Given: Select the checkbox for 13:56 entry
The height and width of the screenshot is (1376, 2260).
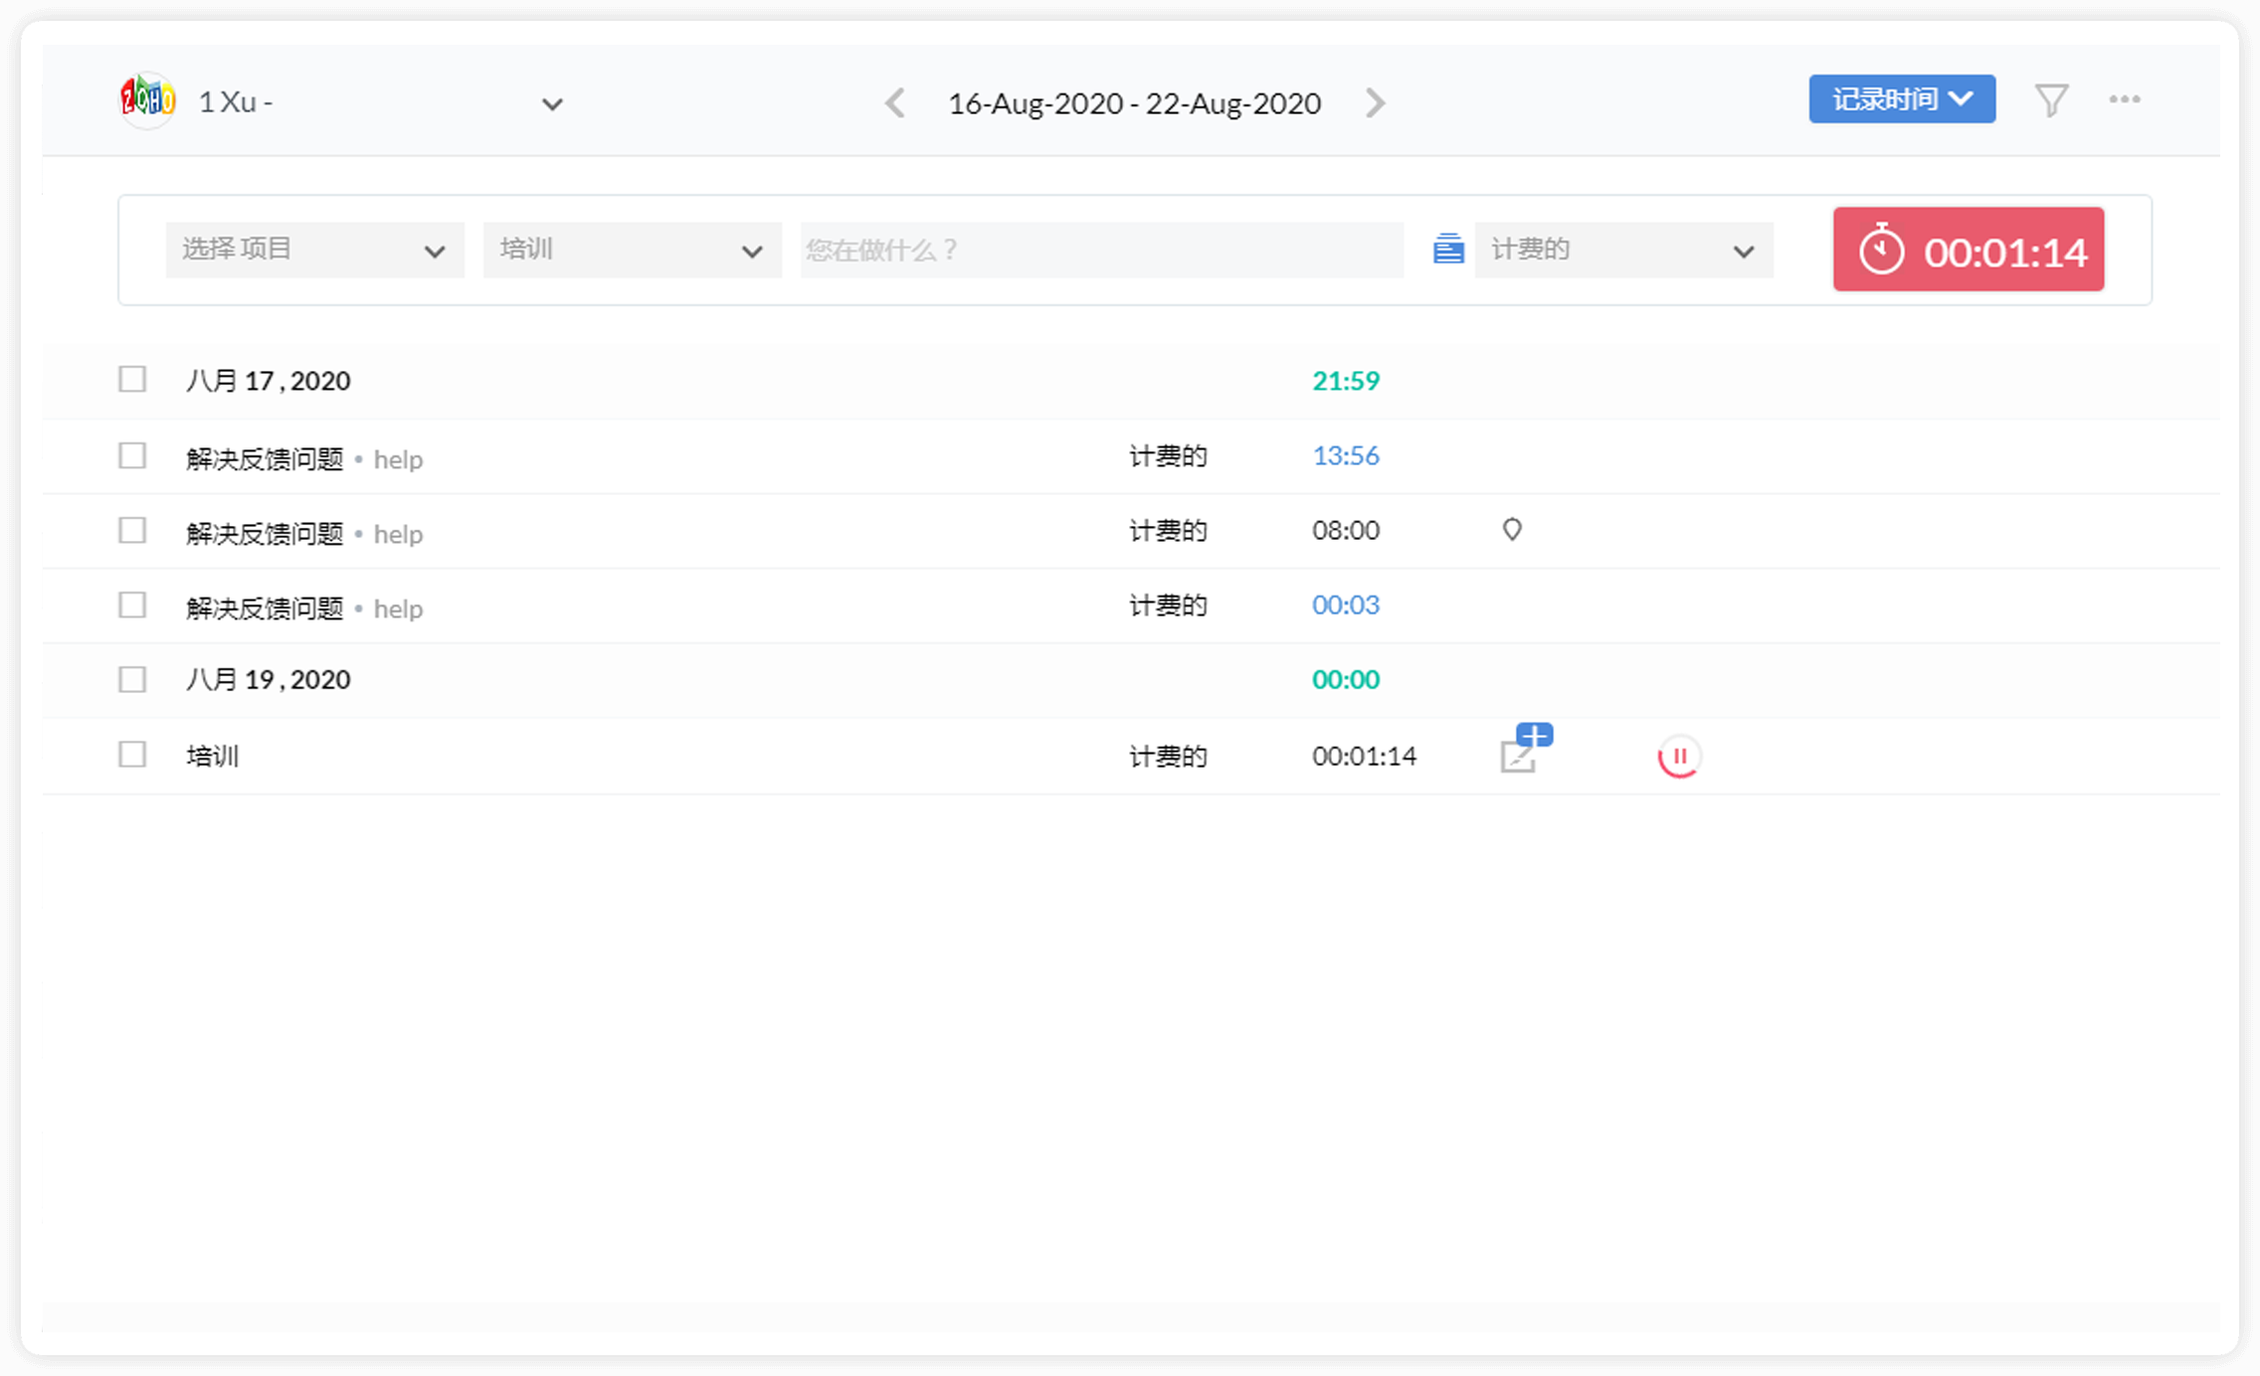Looking at the screenshot, I should 132,455.
